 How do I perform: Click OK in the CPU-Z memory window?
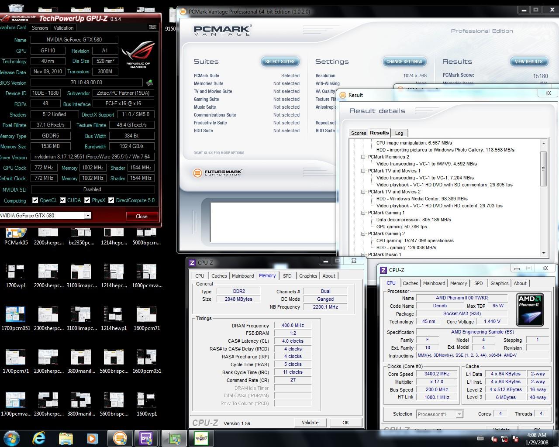coord(345,423)
